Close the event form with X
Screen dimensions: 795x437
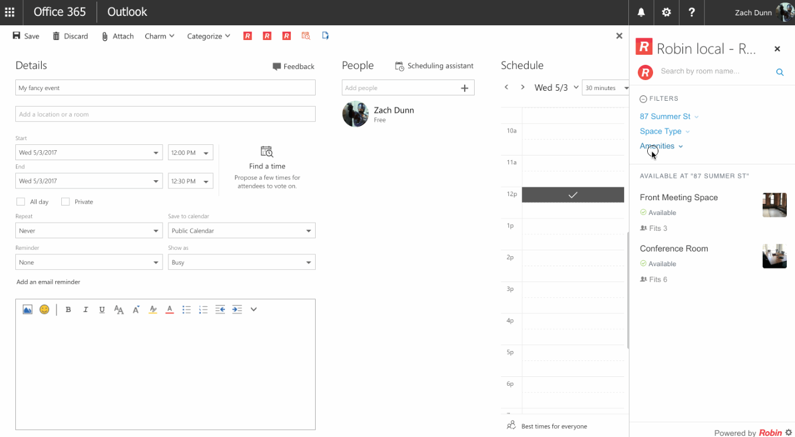pos(619,36)
